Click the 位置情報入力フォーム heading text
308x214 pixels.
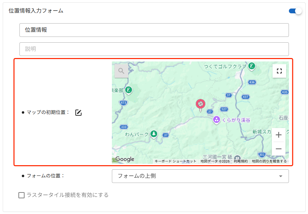click(x=36, y=11)
